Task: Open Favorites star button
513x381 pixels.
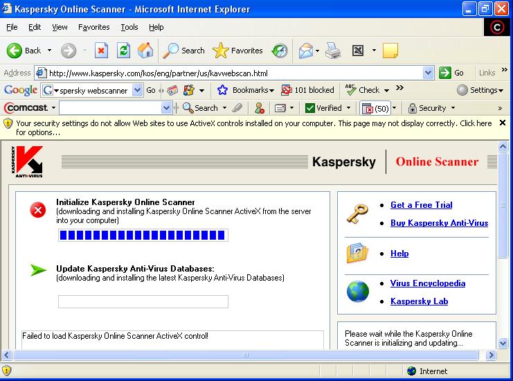Action: (237, 51)
